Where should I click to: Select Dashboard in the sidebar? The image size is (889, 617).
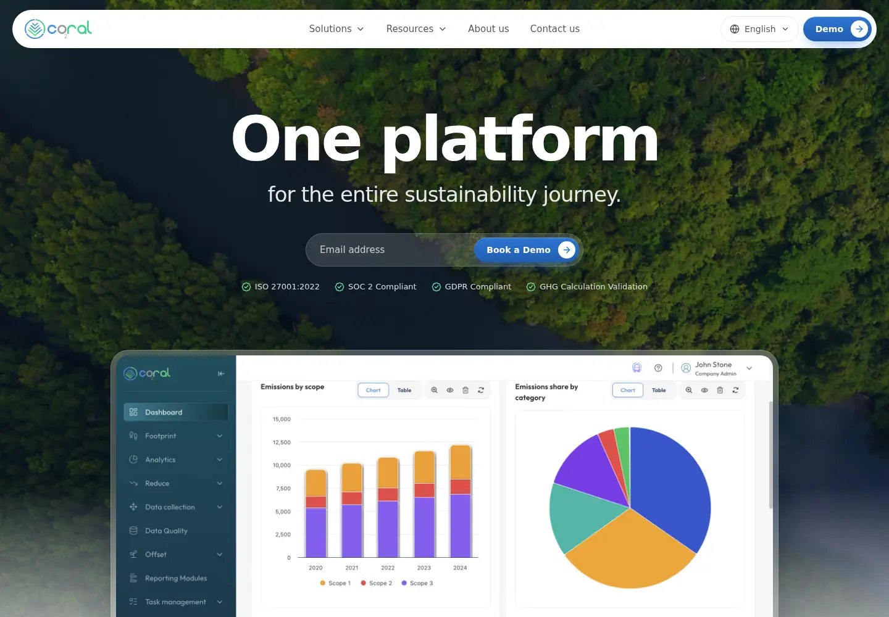176,412
